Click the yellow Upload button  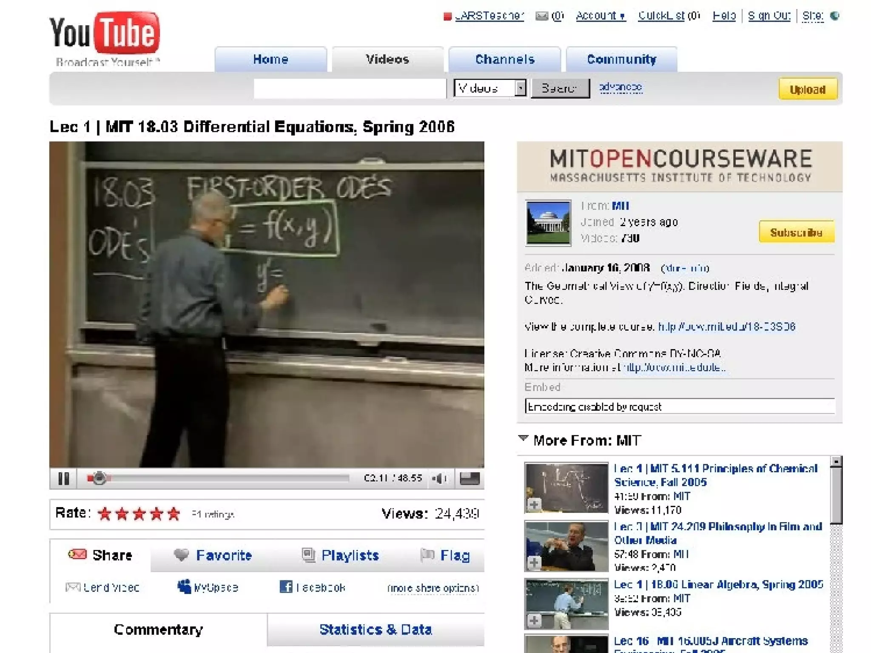(x=807, y=89)
